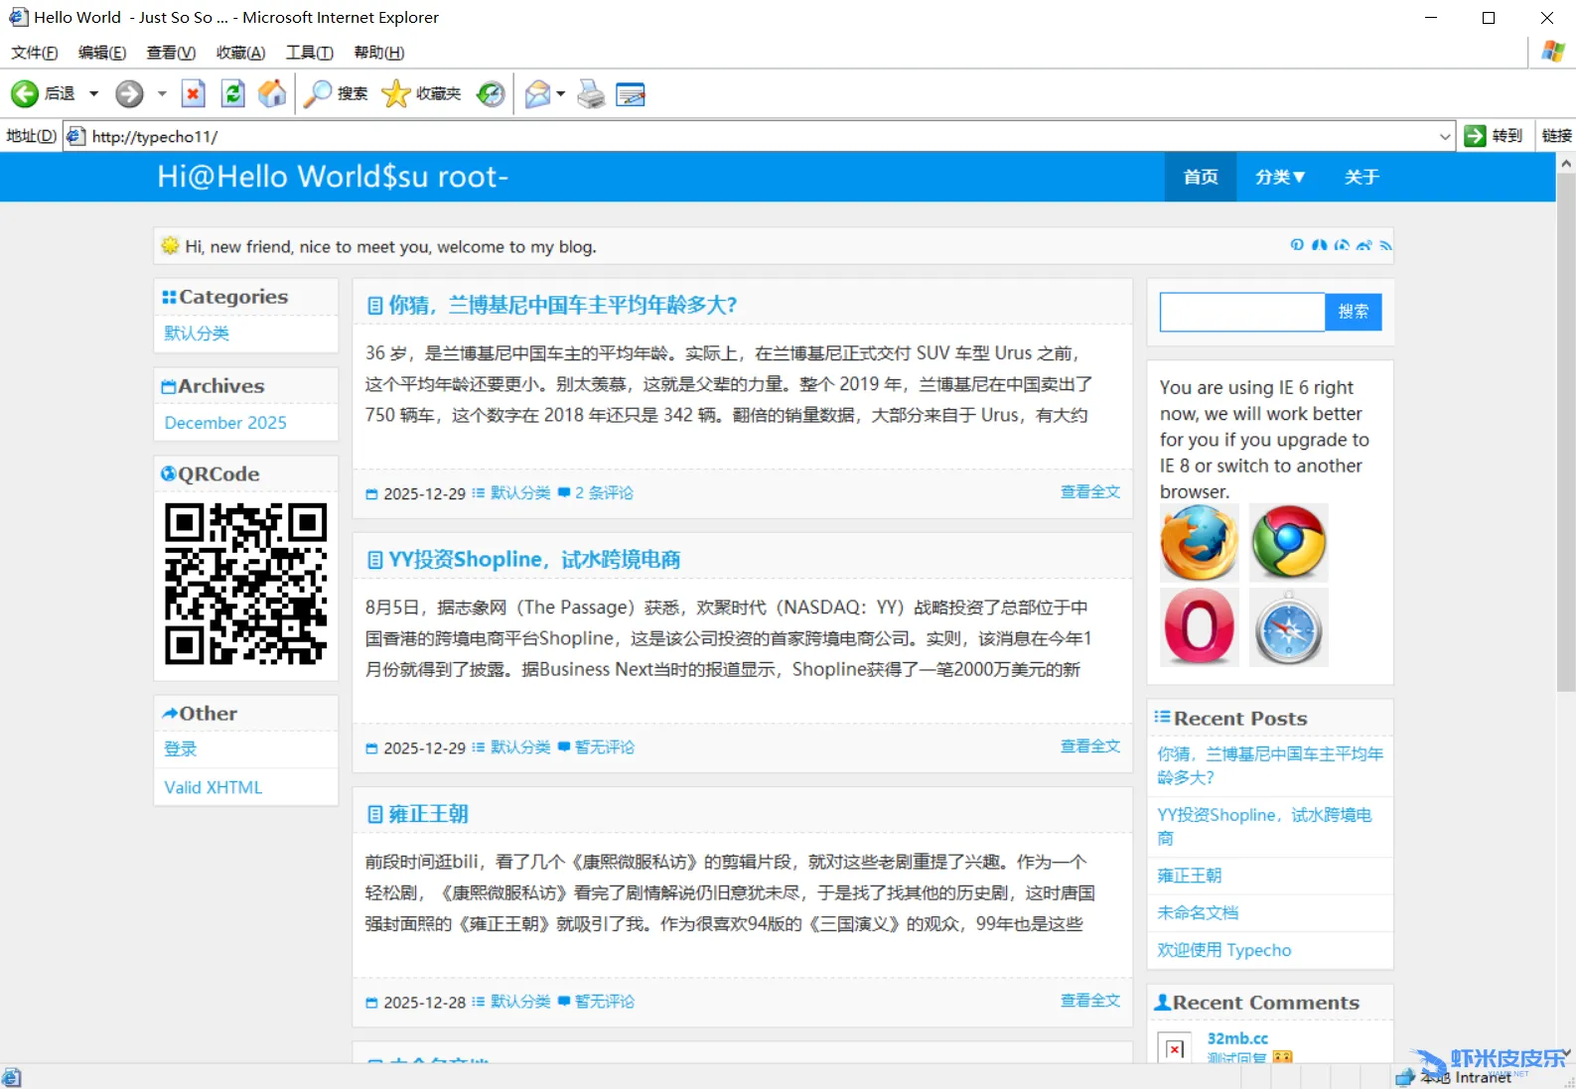1576x1089 pixels.
Task: Click the vertical page scrollbar thumb
Action: click(x=1565, y=432)
